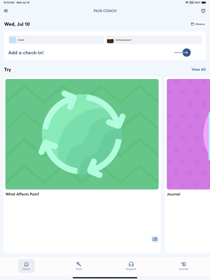Viewport: 210px width, 280px height.
Task: Tap the 'What Affects Pain?' title
Action: 22,194
